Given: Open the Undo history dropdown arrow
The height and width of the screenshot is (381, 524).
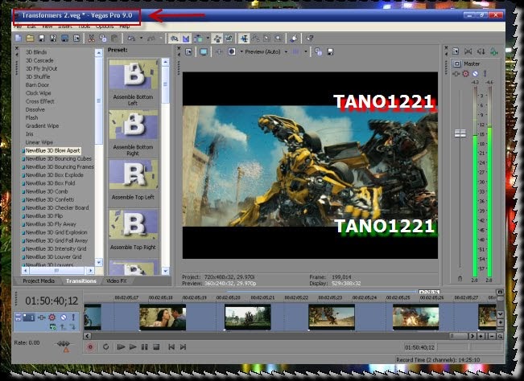Looking at the screenshot, I should pos(141,39).
